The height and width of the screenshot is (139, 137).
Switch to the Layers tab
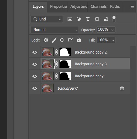tap(38, 7)
